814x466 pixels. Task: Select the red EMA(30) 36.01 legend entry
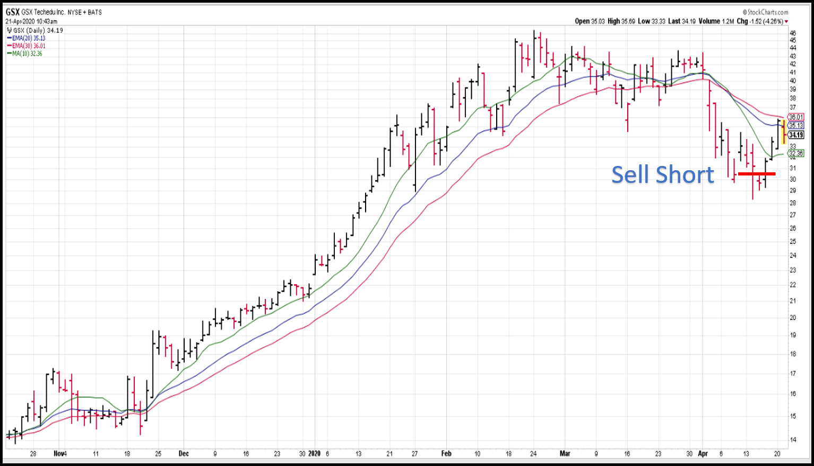pyautogui.click(x=26, y=46)
